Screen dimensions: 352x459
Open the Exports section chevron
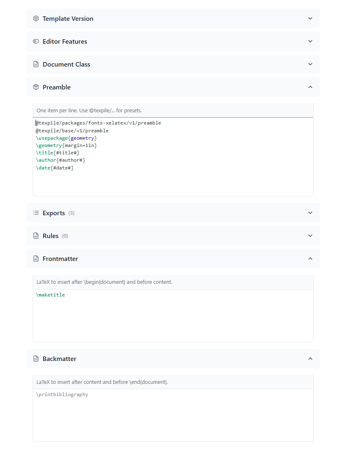pyautogui.click(x=310, y=213)
